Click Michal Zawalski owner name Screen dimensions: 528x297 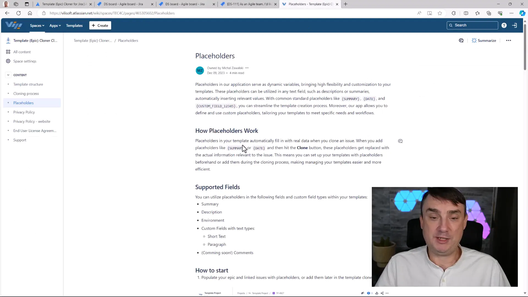pyautogui.click(x=232, y=68)
